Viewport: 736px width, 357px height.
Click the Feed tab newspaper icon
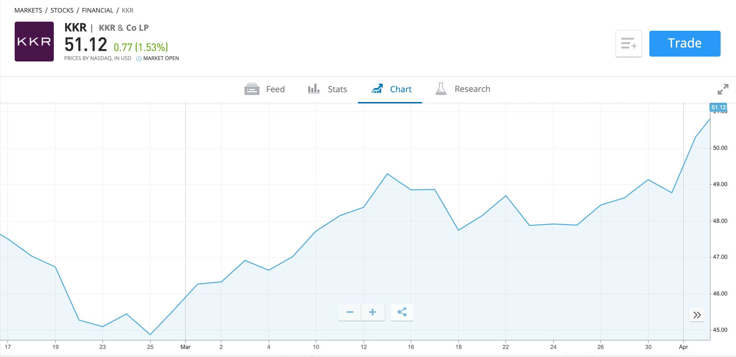[252, 89]
